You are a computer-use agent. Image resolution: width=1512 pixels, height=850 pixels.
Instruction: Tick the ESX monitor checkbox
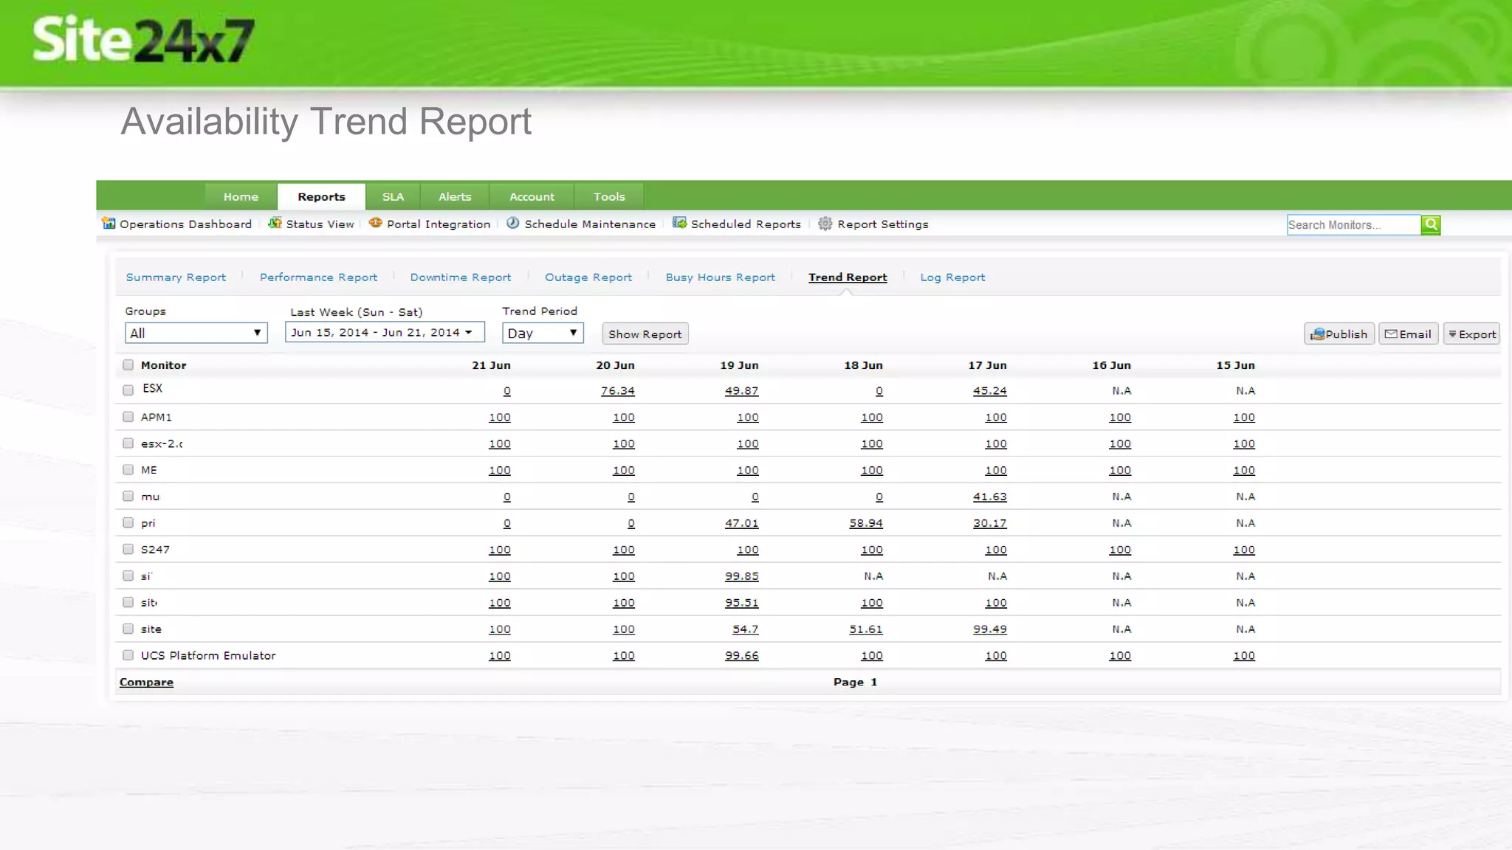128,390
